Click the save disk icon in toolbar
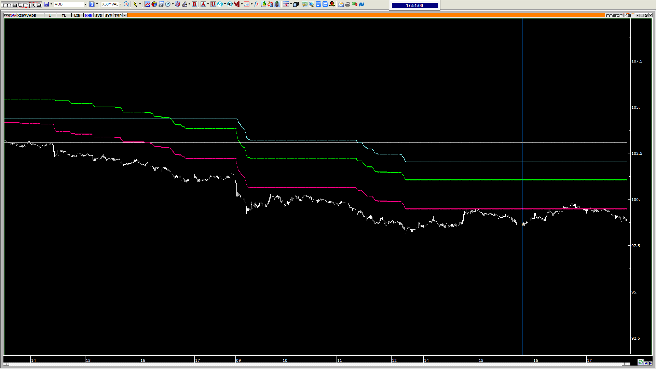This screenshot has height=369, width=656. click(x=46, y=4)
